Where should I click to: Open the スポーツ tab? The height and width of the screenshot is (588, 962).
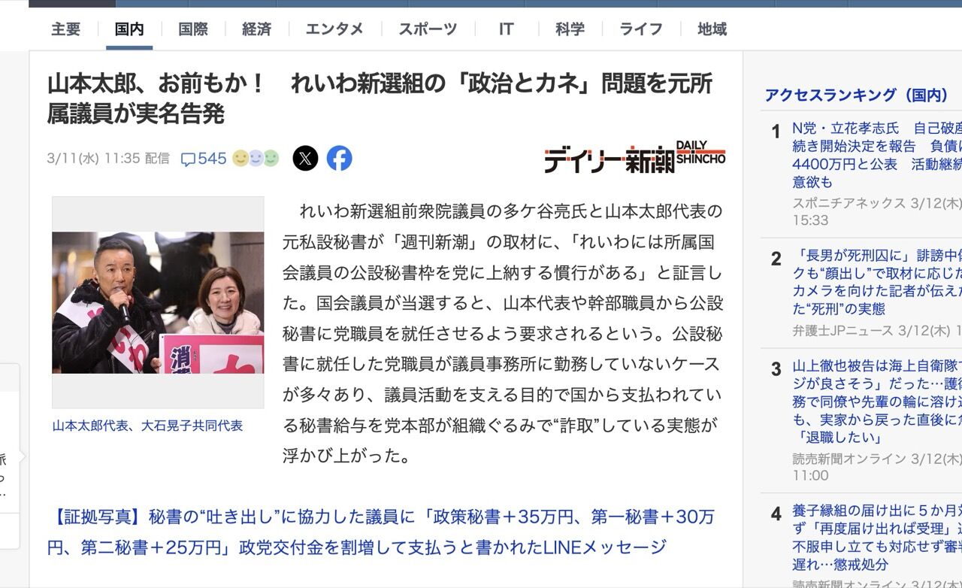click(428, 29)
